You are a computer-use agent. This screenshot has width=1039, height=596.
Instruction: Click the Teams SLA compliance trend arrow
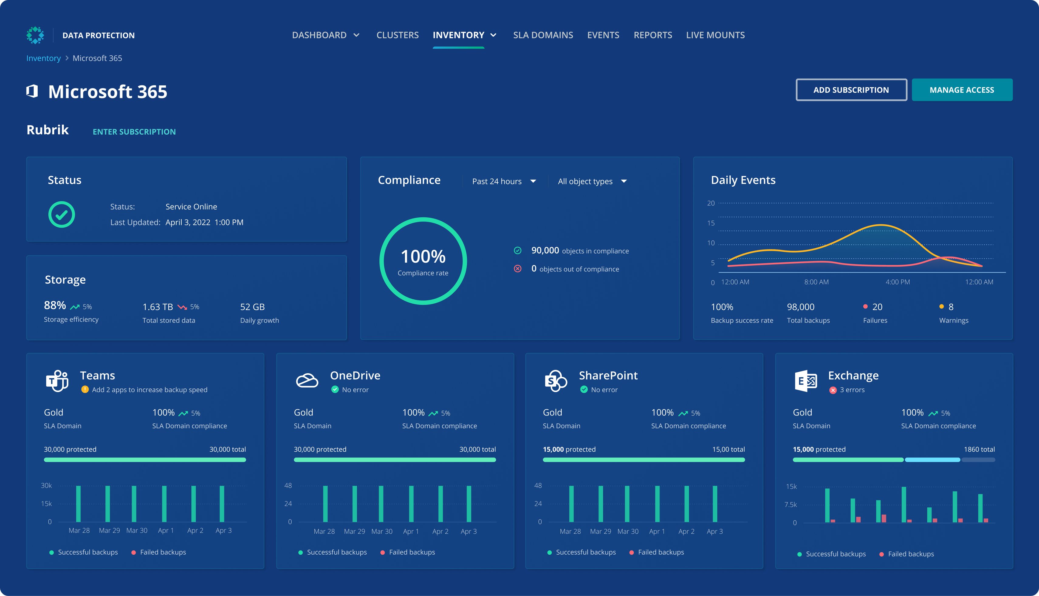183,413
